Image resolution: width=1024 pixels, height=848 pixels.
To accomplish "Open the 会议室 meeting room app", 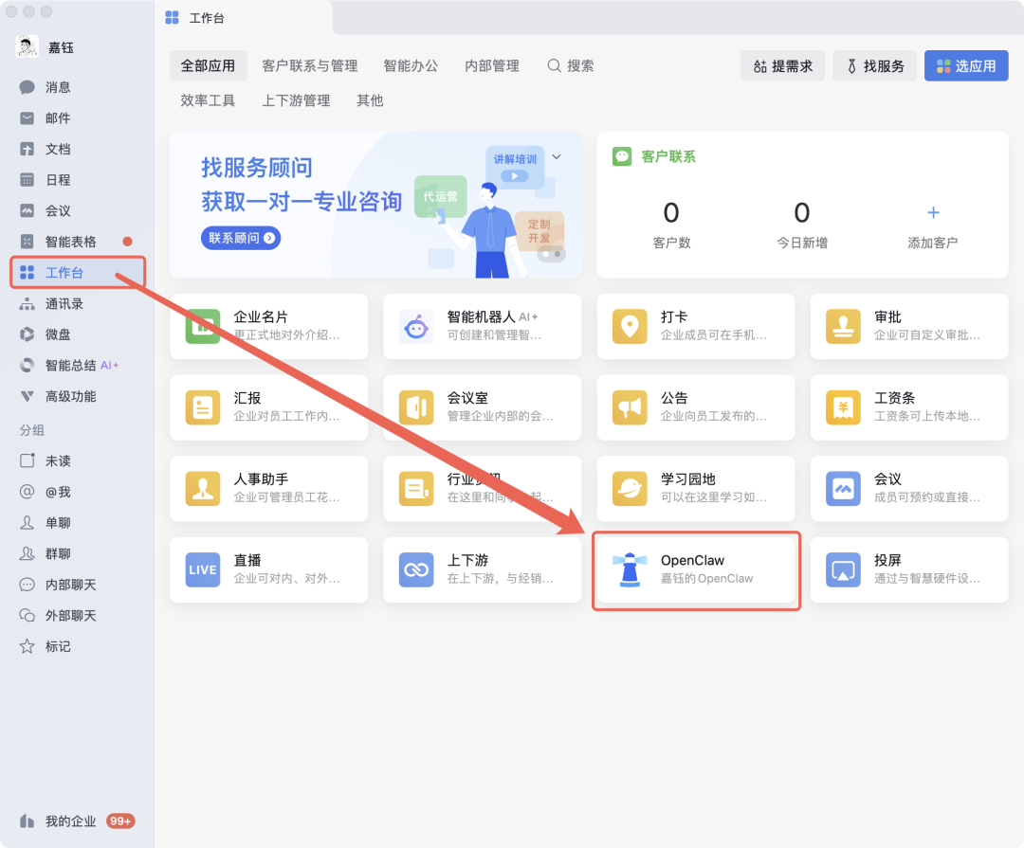I will point(482,407).
